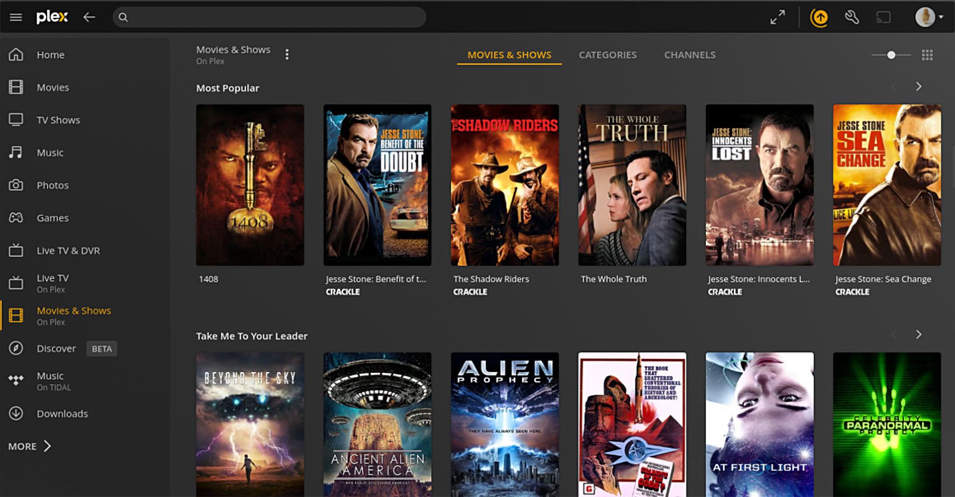Open the Photos library label
This screenshot has width=955, height=497.
53,185
